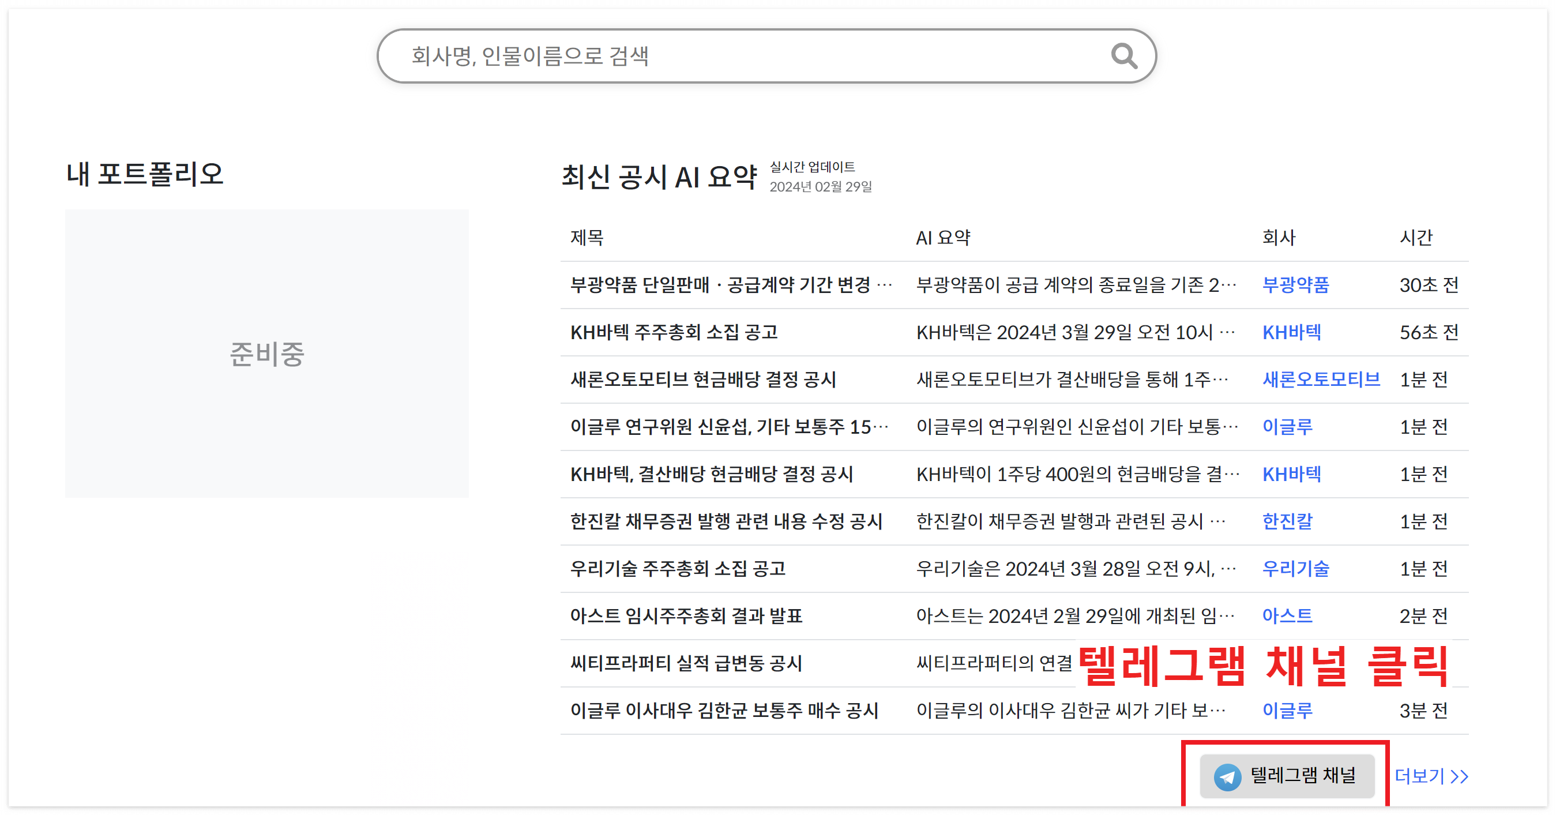This screenshot has width=1556, height=815.
Task: Click the AI summary starting 새론오토모티브가 결산배당을 통해
Action: [x=1072, y=380]
